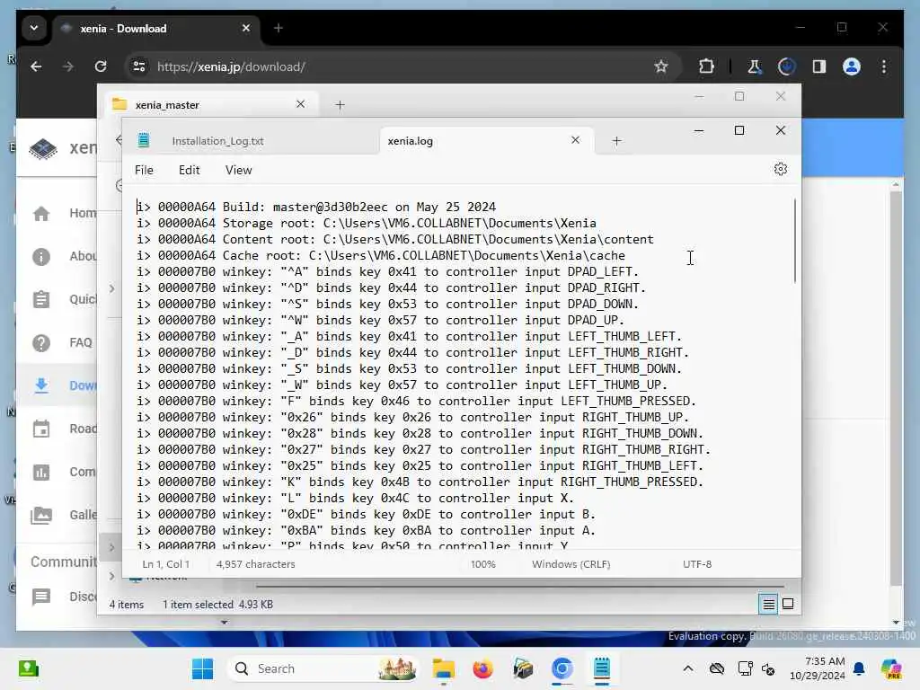Open About in the xenia site sidebar
Image resolution: width=920 pixels, height=690 pixels.
tap(65, 256)
